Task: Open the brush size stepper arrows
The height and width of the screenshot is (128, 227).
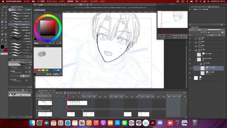Action: (x=28, y=68)
